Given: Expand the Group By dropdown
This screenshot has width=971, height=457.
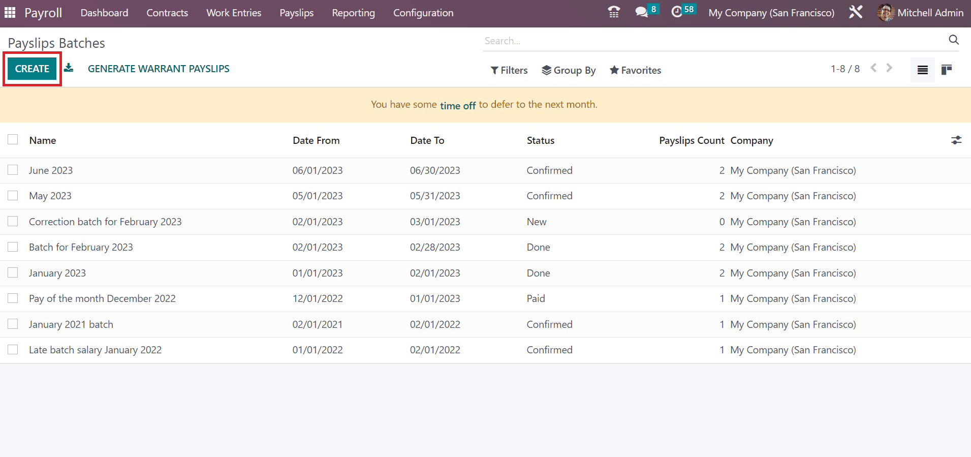Looking at the screenshot, I should pos(569,70).
